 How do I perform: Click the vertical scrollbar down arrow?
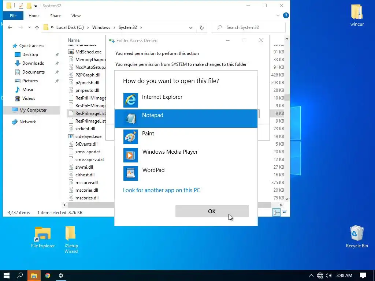(287, 199)
